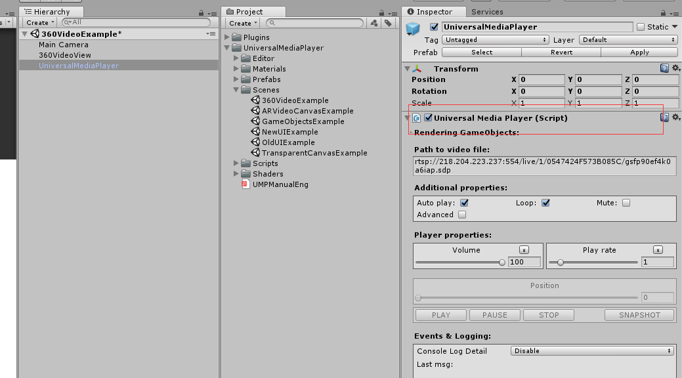Click the Apply button for the prefab
Viewport: 682px width, 378px height.
tap(638, 52)
